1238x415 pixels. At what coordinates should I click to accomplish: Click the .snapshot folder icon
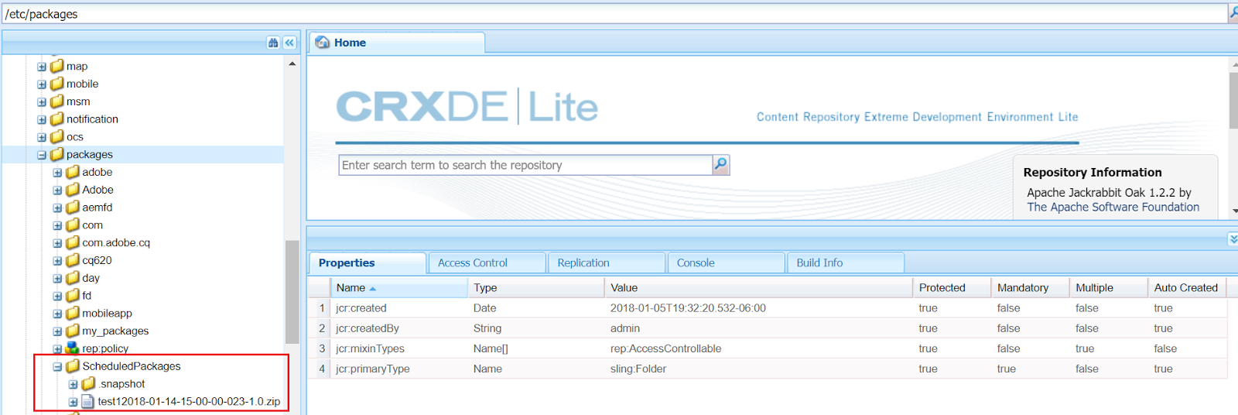89,384
